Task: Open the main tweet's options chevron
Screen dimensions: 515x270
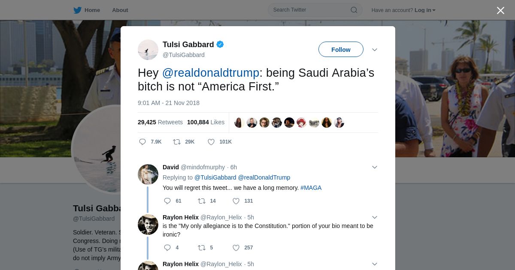Action: pos(374,50)
